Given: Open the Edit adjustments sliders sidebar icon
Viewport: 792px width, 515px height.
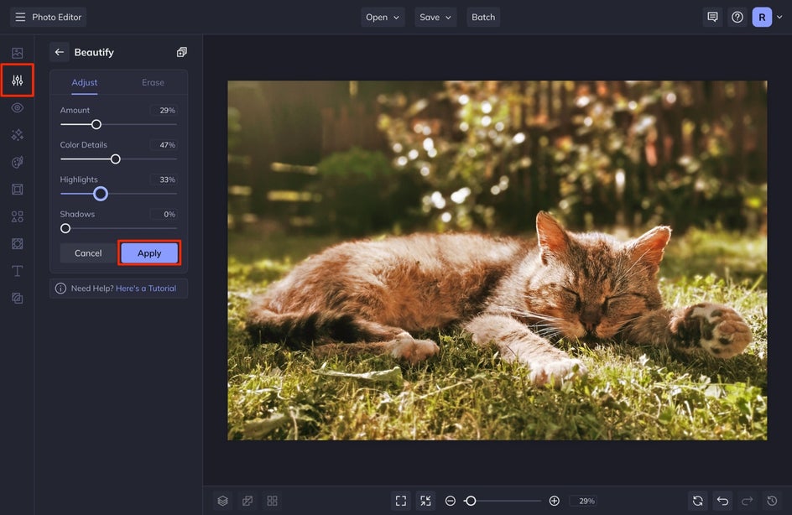Looking at the screenshot, I should (x=17, y=81).
